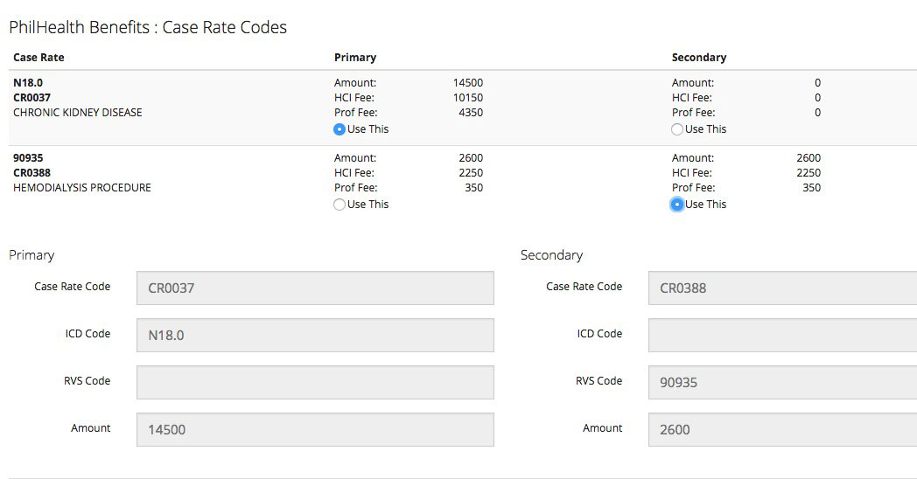The image size is (917, 479).
Task: Focus the Primary ICD Code field
Action: point(315,335)
